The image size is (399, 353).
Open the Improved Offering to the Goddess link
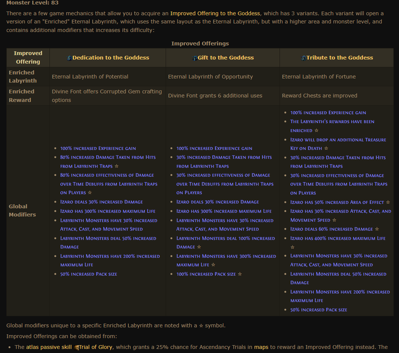pos(215,13)
